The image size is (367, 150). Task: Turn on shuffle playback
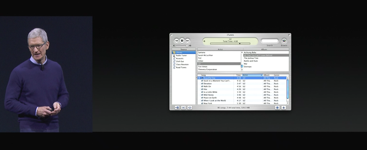tap(183, 107)
